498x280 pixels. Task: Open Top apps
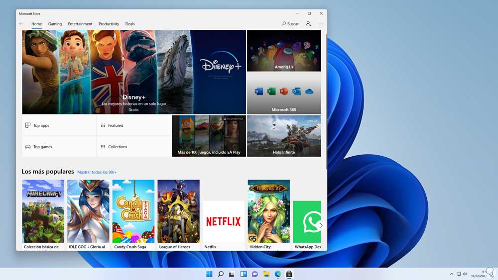click(x=59, y=125)
